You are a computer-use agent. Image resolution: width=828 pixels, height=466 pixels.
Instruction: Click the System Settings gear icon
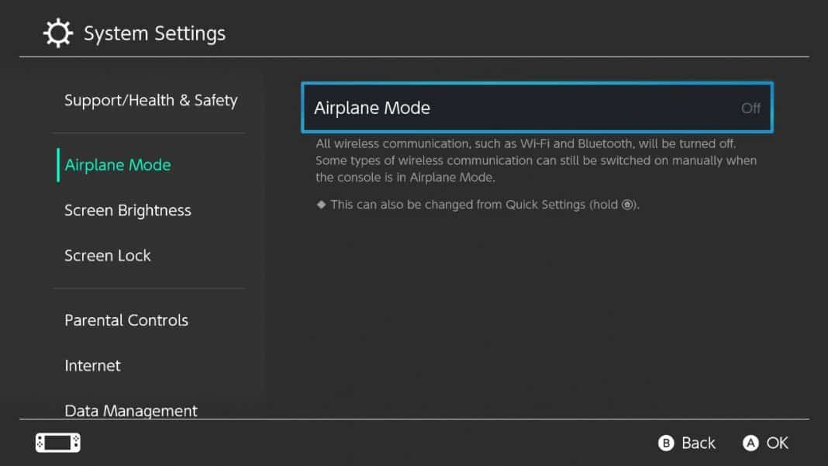pos(57,33)
